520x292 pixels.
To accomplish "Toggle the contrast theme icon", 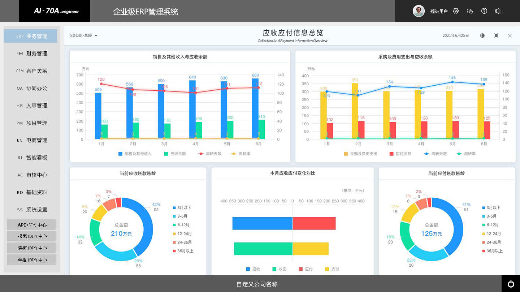I will 482,35.
